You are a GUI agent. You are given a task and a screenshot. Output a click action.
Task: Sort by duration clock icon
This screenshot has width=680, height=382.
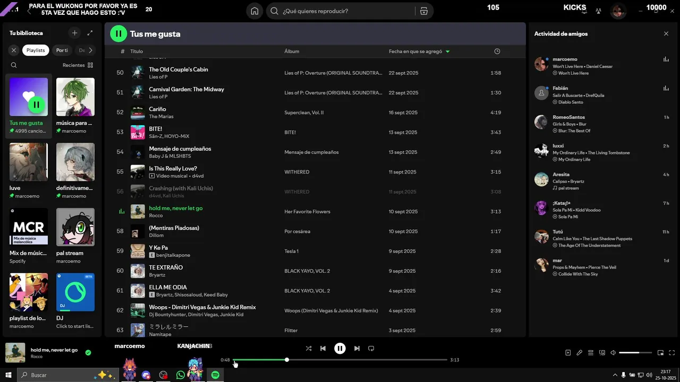click(x=497, y=51)
